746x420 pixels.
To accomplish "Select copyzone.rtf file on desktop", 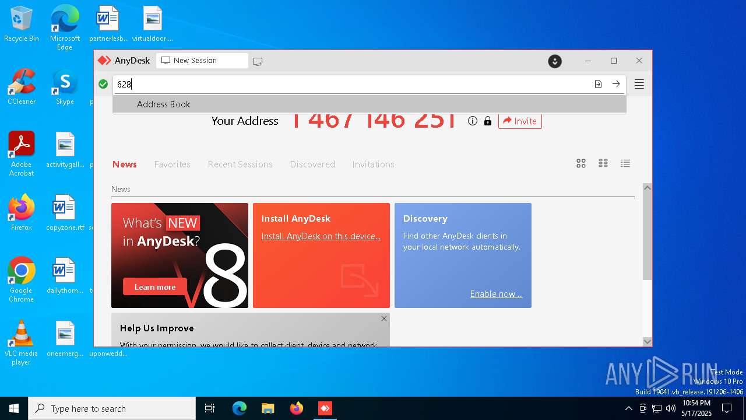I will (x=65, y=212).
